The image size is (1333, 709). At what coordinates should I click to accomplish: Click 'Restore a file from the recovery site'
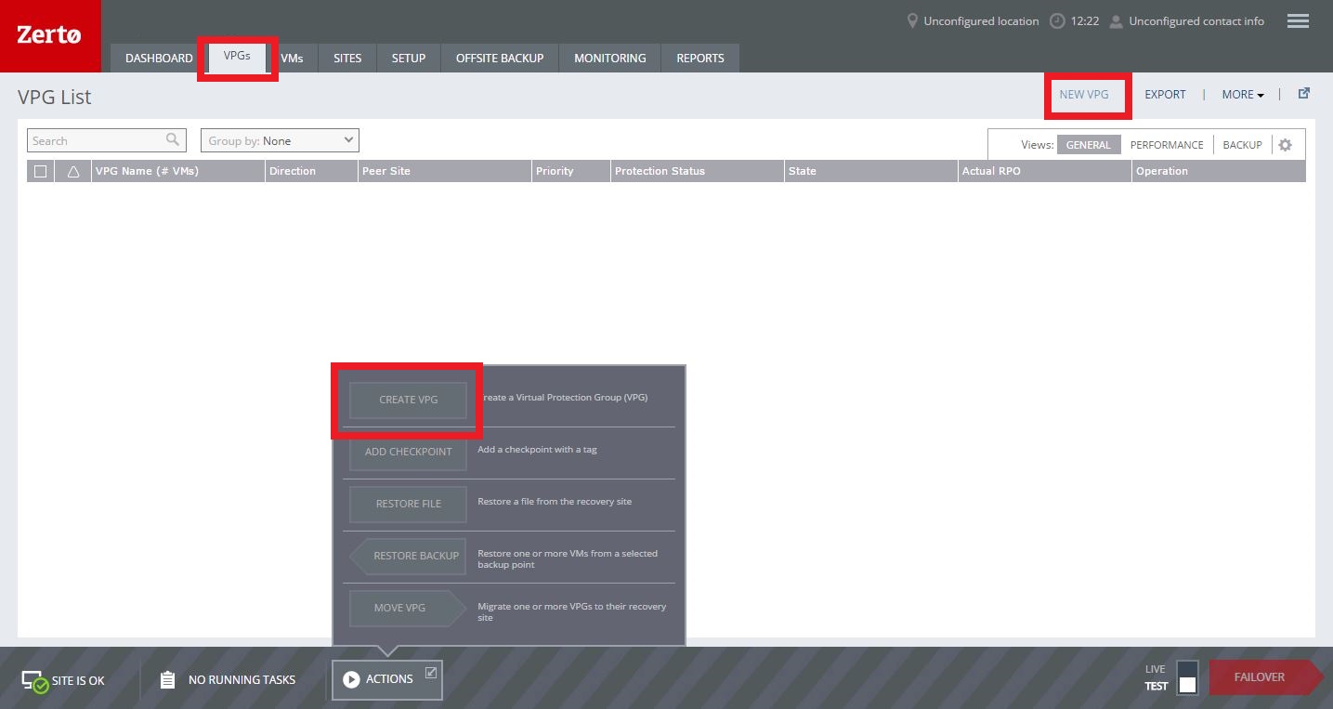click(x=555, y=502)
